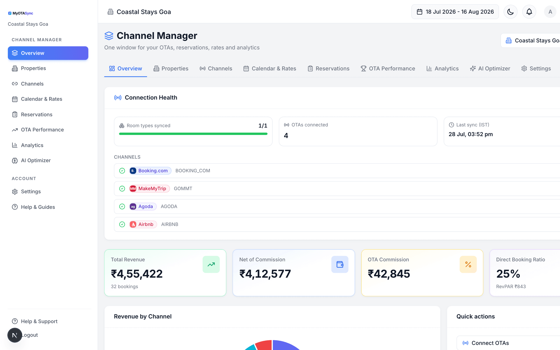Switch to the Reservations tab
The height and width of the screenshot is (350, 560).
[x=329, y=68]
